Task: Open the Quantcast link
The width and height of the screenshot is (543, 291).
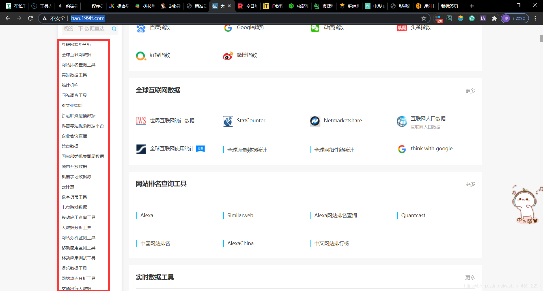Action: coord(413,216)
